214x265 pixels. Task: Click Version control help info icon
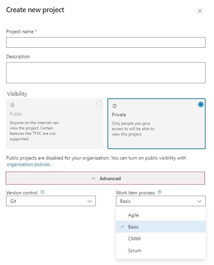pyautogui.click(x=42, y=192)
